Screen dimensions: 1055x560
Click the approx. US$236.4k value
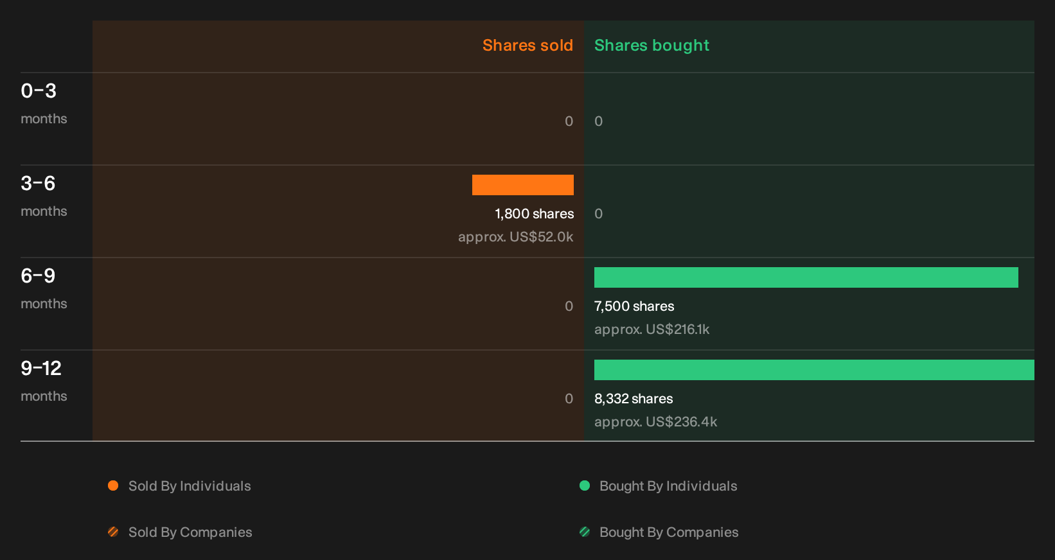(x=656, y=422)
